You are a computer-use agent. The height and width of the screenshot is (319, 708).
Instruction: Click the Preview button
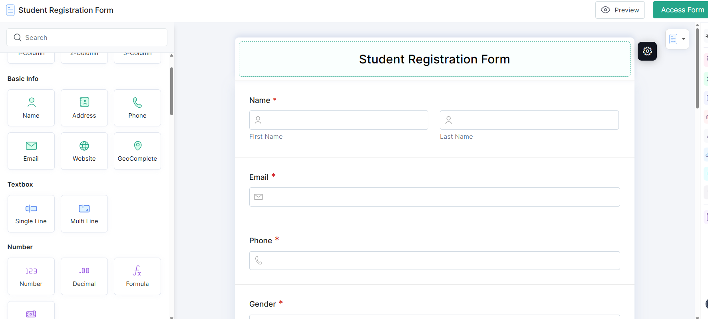(620, 10)
